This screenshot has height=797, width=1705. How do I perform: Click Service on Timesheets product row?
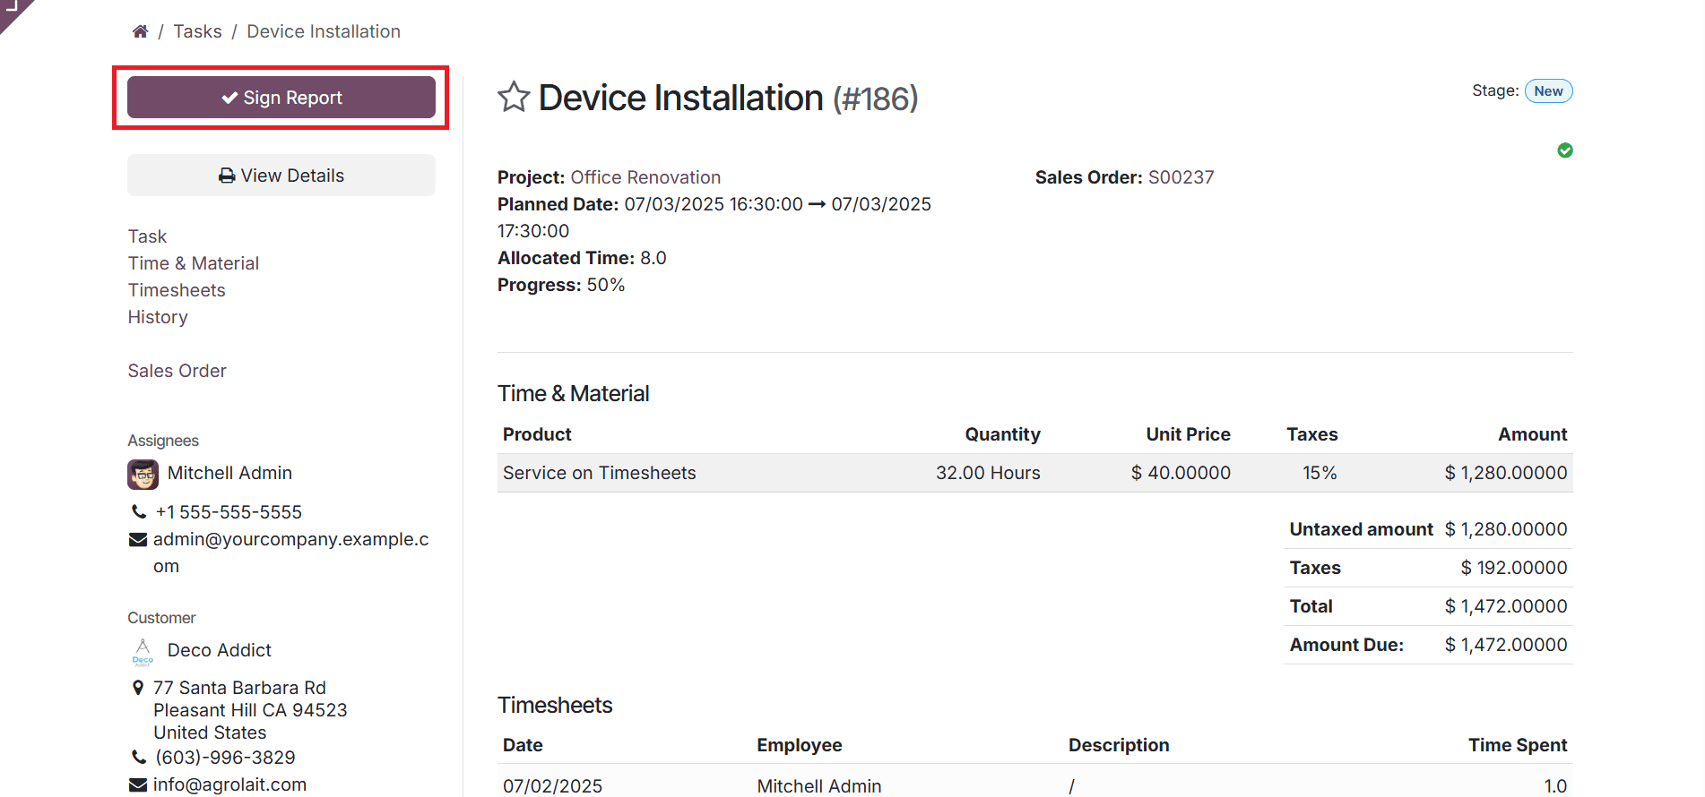click(x=1035, y=473)
